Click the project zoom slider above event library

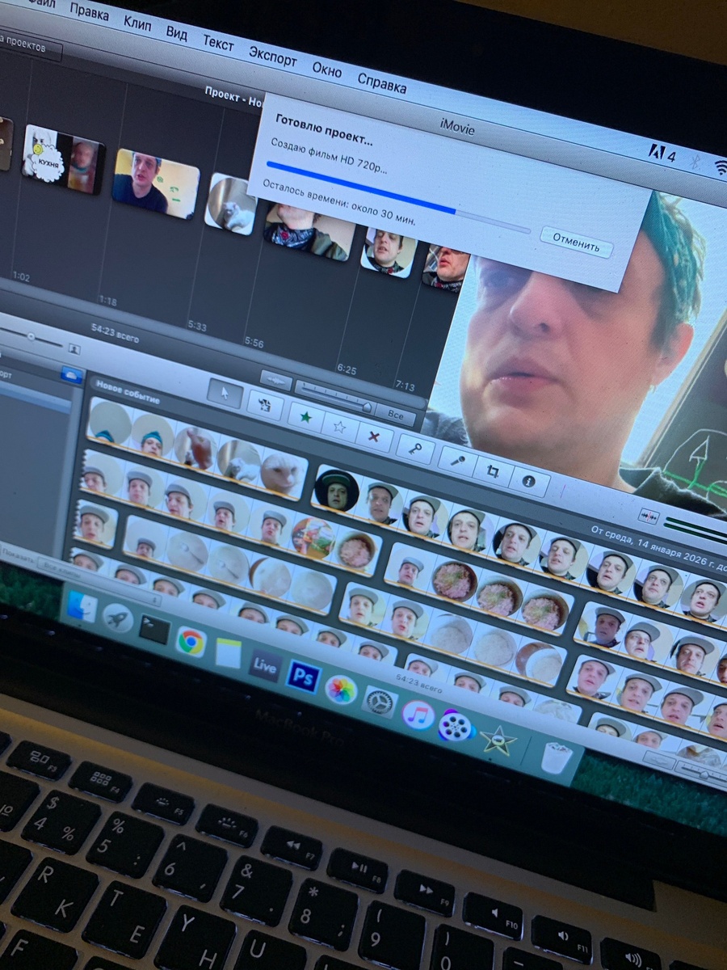[x=29, y=335]
